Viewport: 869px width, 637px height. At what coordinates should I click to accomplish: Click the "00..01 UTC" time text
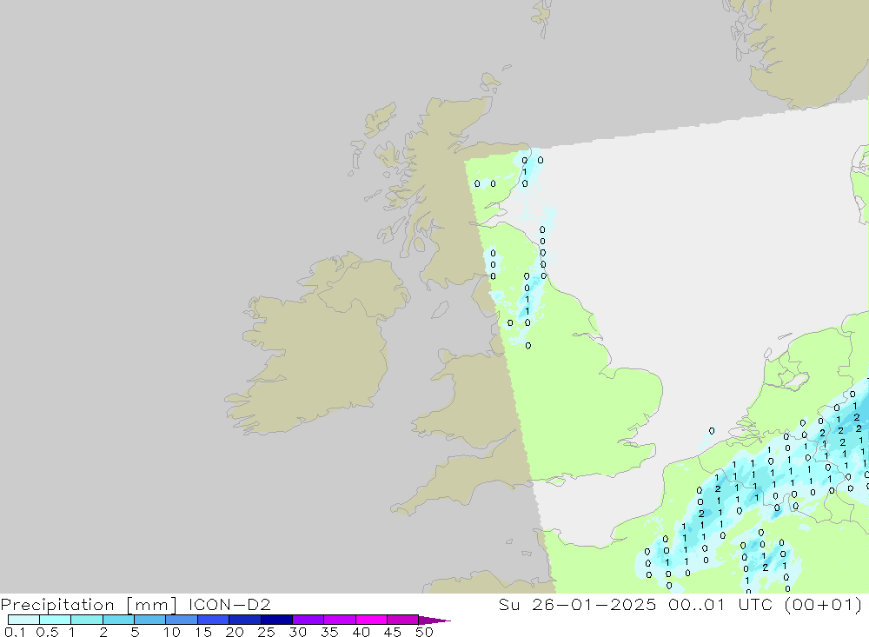(720, 604)
